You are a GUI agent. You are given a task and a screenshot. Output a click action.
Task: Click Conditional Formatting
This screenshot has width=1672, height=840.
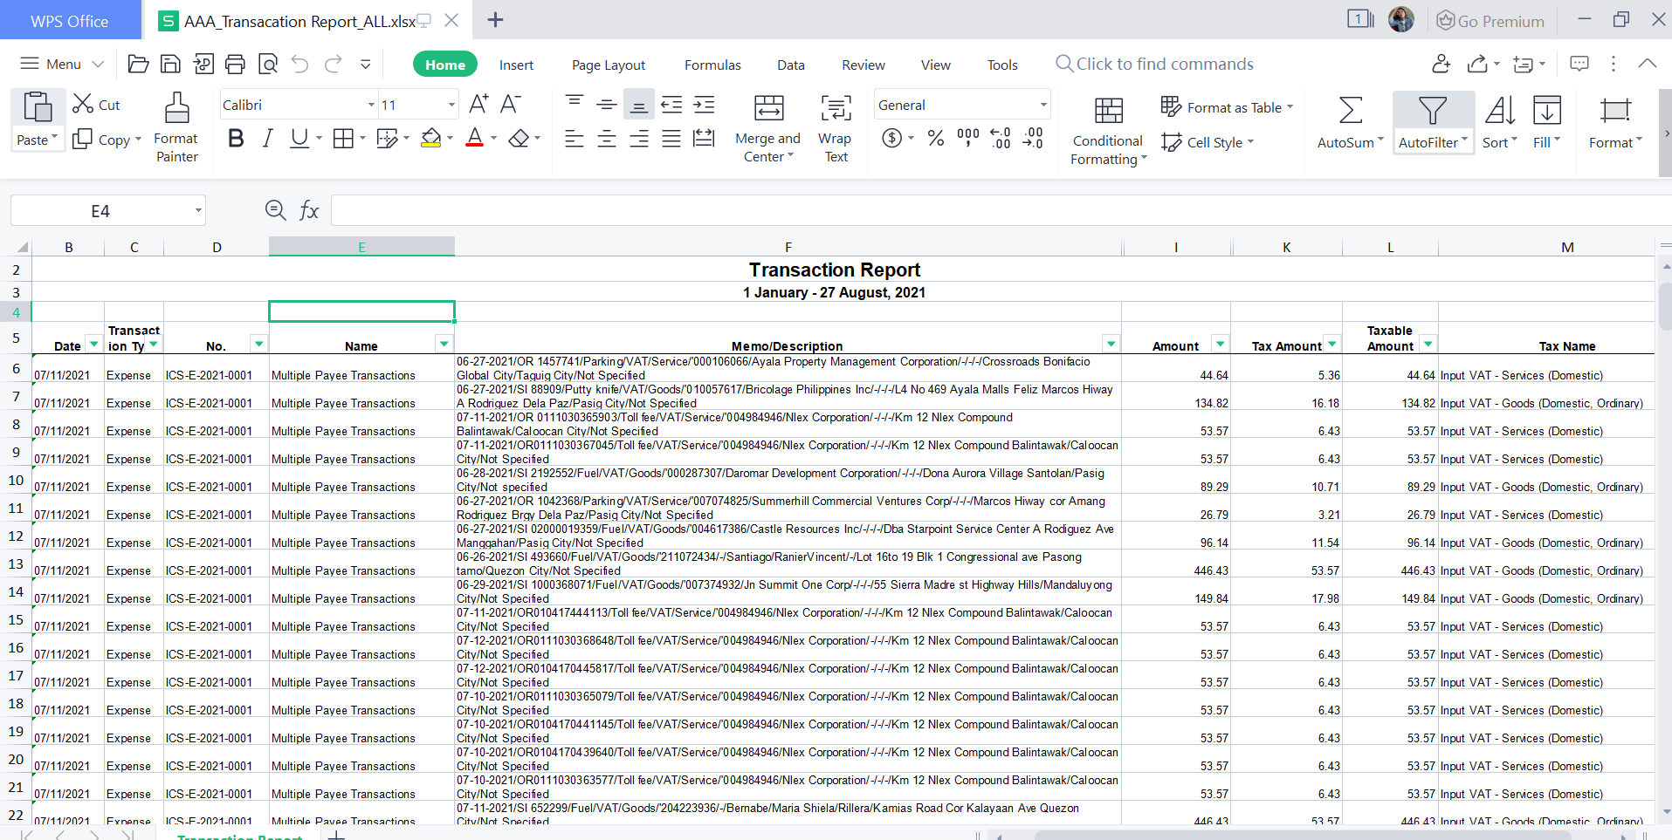pos(1108,131)
